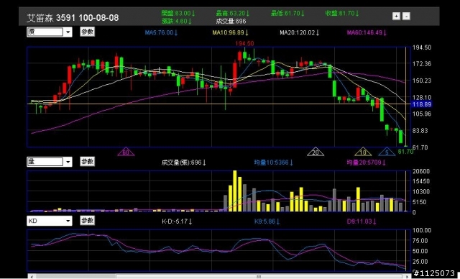This screenshot has height=279, width=460.
Task: Click the scrollbar left arrow
Action: (32, 276)
